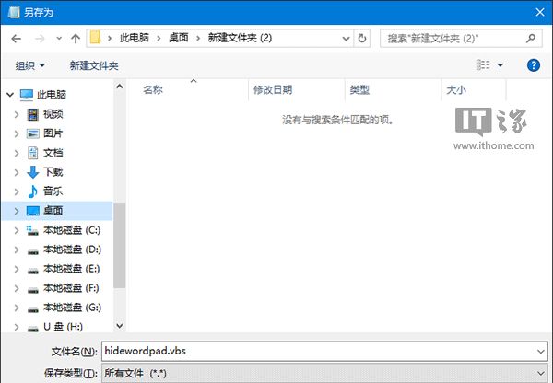Open 本地磁盘 (C:) drive

pos(72,230)
